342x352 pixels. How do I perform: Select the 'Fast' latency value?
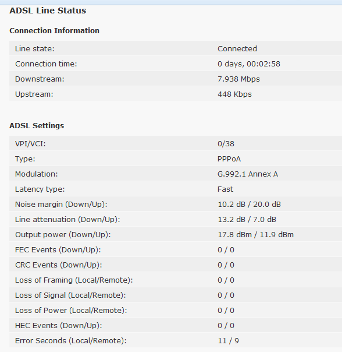click(x=226, y=189)
